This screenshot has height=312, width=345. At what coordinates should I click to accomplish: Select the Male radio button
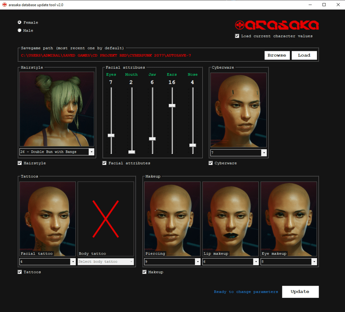click(x=20, y=30)
